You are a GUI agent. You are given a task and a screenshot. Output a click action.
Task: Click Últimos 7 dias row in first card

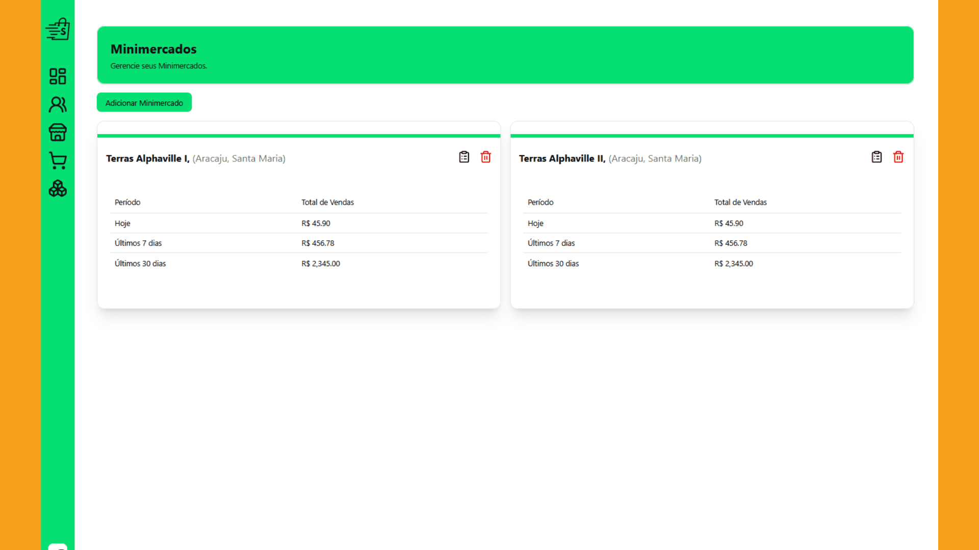[x=299, y=243]
